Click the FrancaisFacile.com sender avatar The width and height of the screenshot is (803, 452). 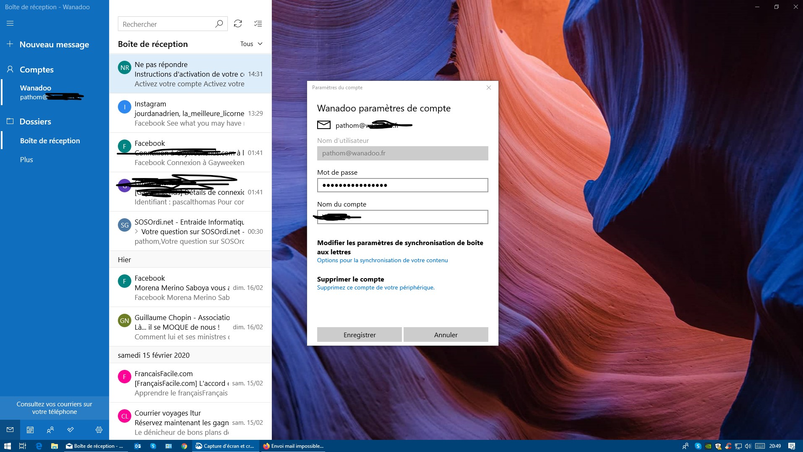pos(125,377)
